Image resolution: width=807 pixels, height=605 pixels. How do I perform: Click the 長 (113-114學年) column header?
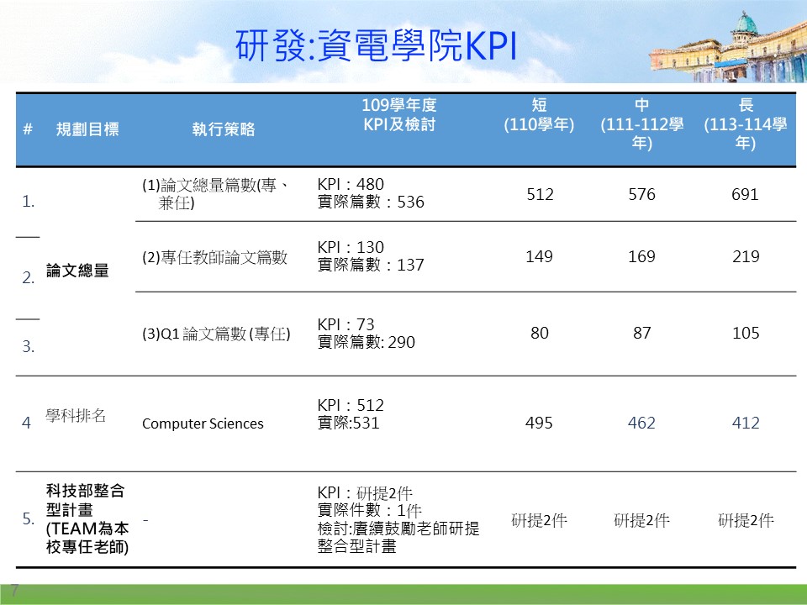[x=746, y=124]
